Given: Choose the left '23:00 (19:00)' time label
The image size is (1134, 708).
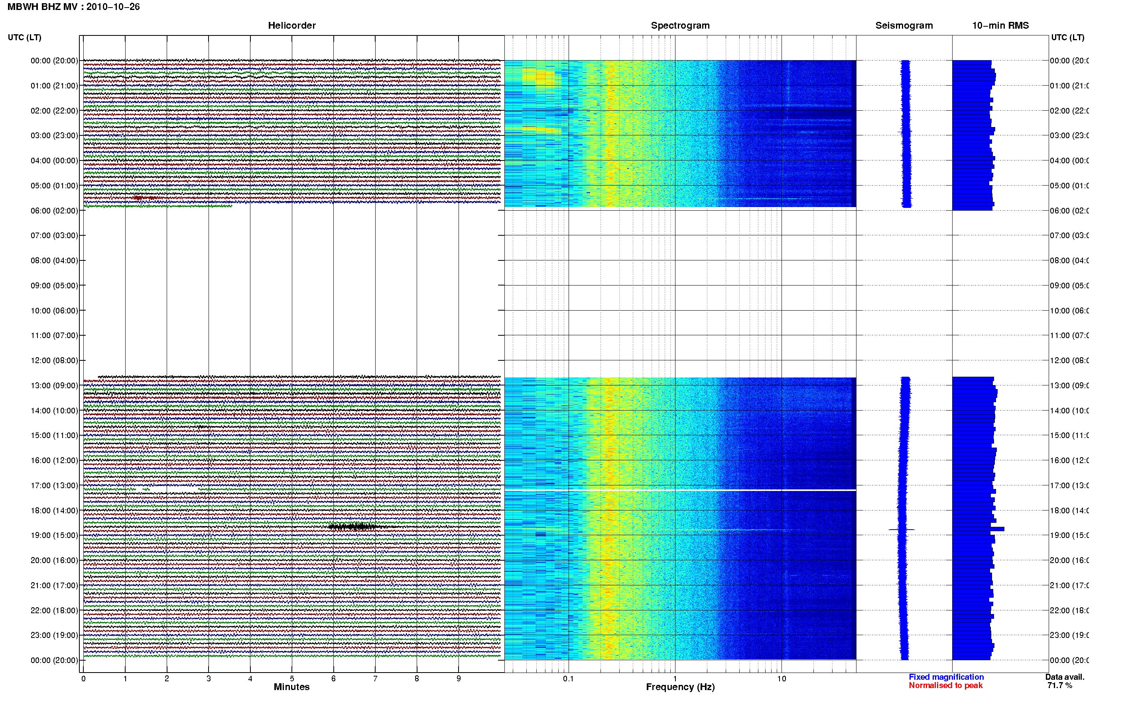Looking at the screenshot, I should (x=54, y=635).
